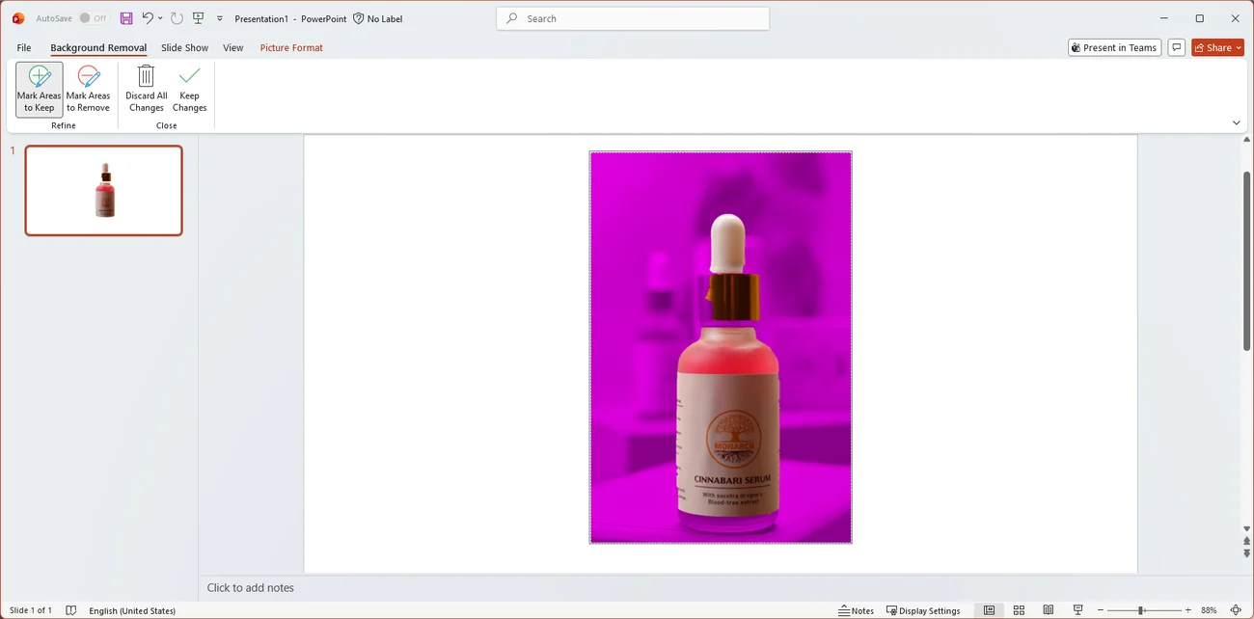The image size is (1254, 619).
Task: Click the zoom slider handle
Action: point(1140,610)
